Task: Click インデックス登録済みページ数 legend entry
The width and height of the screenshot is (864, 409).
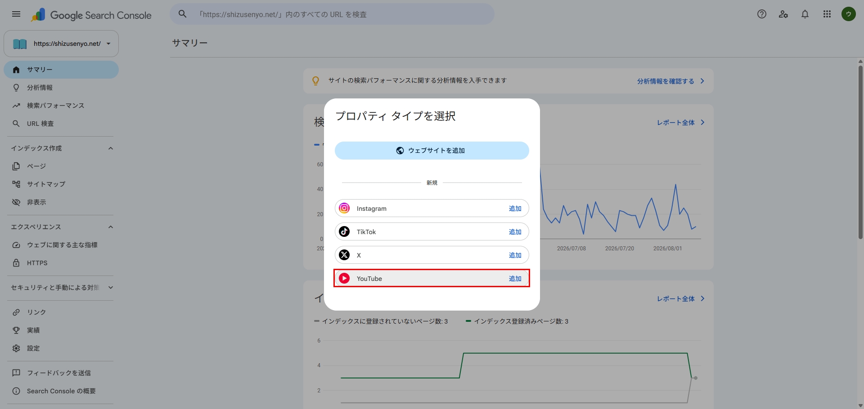Action: (x=517, y=321)
